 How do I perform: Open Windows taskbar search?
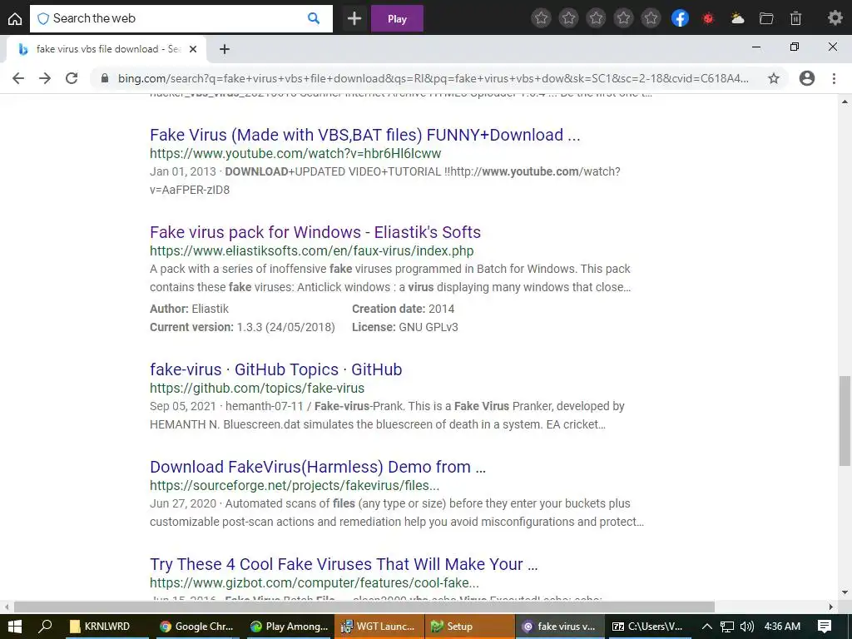tap(45, 626)
